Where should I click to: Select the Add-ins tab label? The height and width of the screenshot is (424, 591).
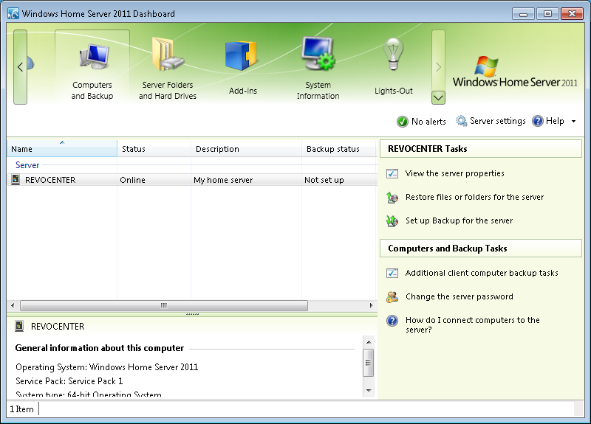pyautogui.click(x=243, y=91)
